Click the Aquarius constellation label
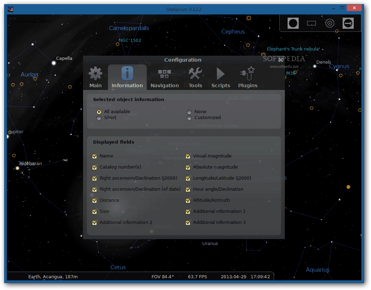 click(x=317, y=270)
